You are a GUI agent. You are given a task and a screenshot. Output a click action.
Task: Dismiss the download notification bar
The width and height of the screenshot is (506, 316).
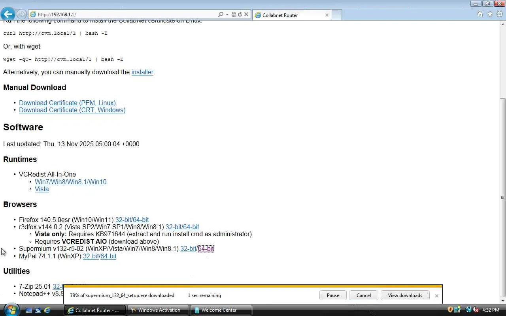click(x=436, y=295)
